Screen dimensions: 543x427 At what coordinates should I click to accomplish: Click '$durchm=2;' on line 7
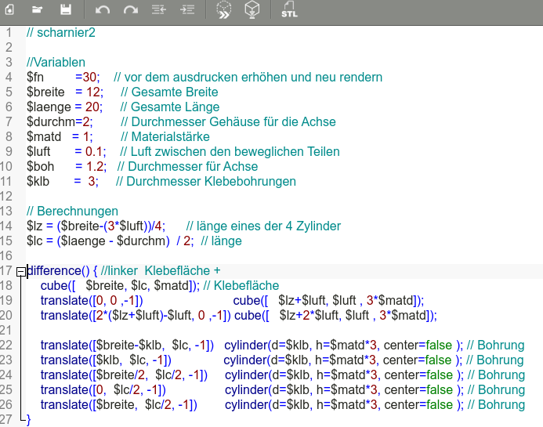pyautogui.click(x=60, y=122)
